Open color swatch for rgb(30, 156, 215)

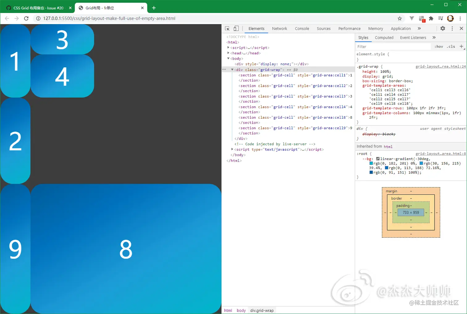421,163
